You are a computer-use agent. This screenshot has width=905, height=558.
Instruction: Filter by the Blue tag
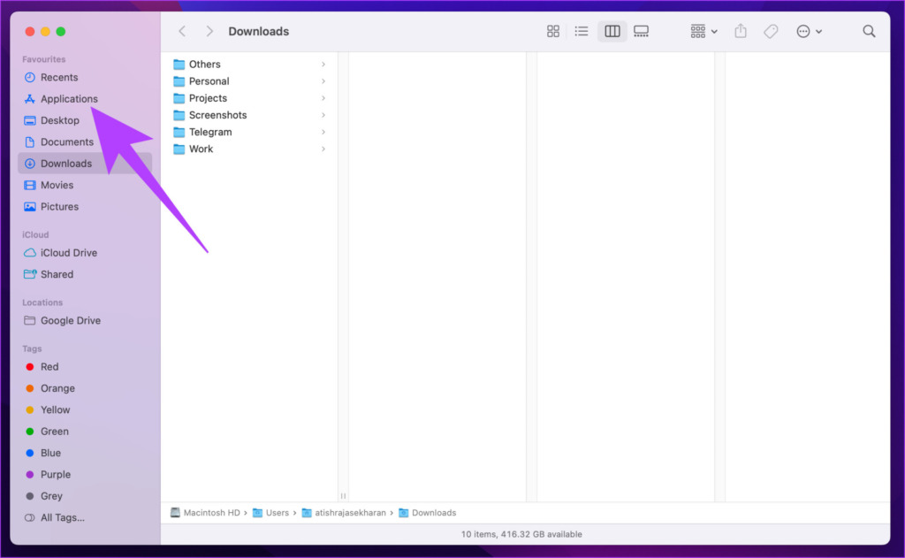[85, 453]
